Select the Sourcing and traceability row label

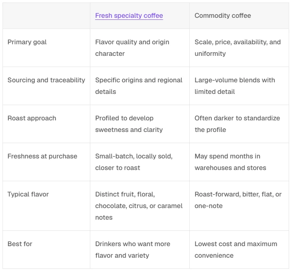46,80
